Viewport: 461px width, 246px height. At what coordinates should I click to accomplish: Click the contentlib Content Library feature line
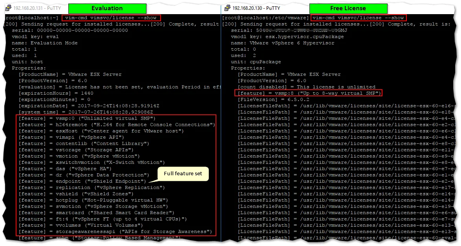84,143
